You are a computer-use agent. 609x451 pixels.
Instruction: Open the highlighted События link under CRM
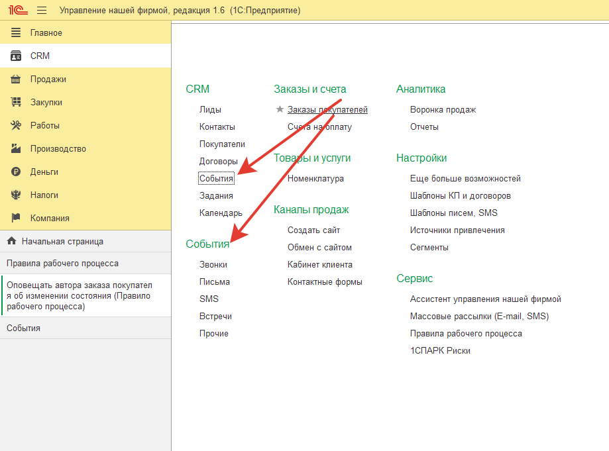pos(216,178)
